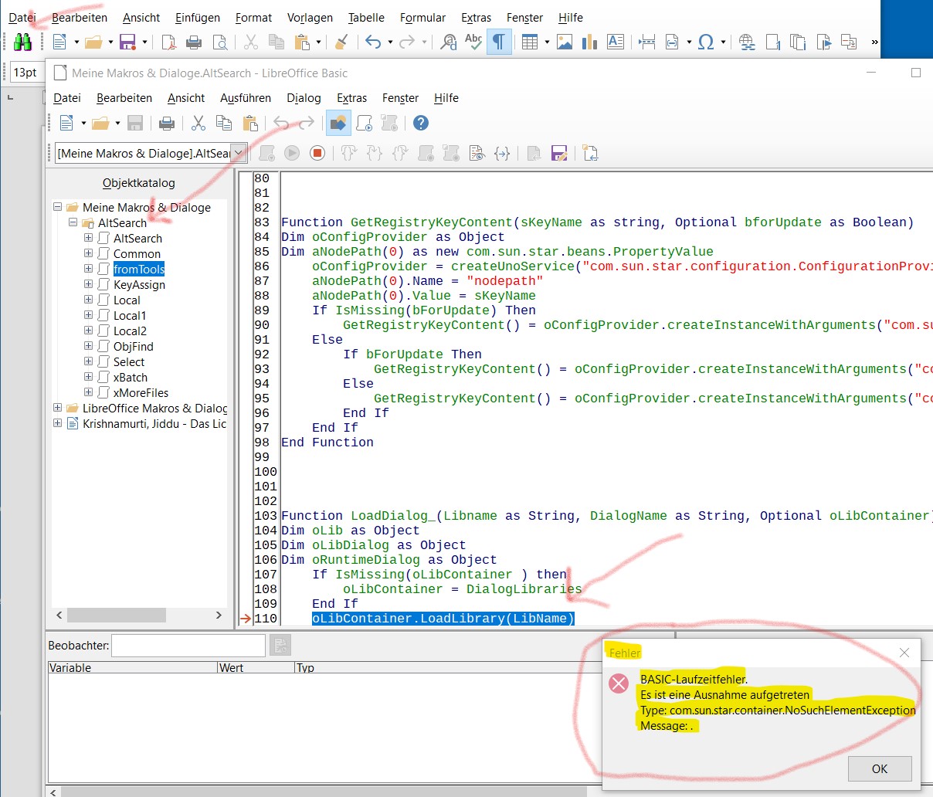This screenshot has width=933, height=797.
Task: Open the Save dropdown arrow in Writer toolbar
Action: pos(144,42)
